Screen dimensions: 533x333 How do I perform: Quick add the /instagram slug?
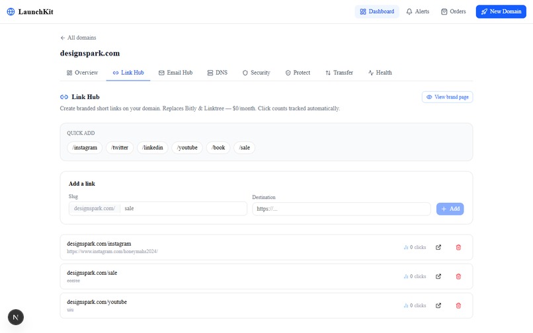click(x=85, y=148)
